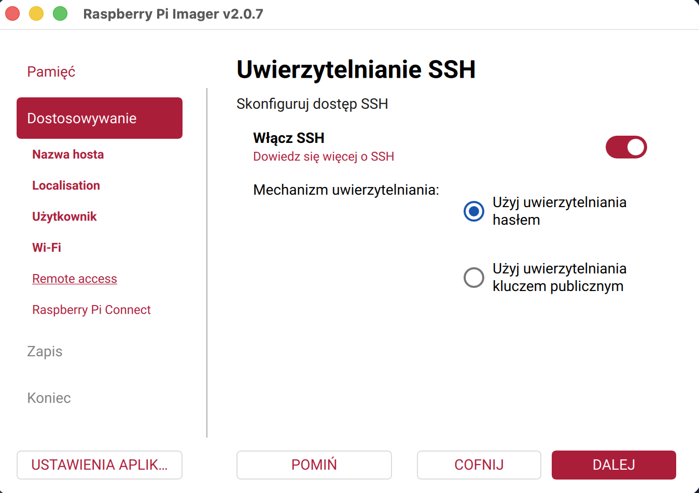Go to the Pamięć step

tap(51, 71)
